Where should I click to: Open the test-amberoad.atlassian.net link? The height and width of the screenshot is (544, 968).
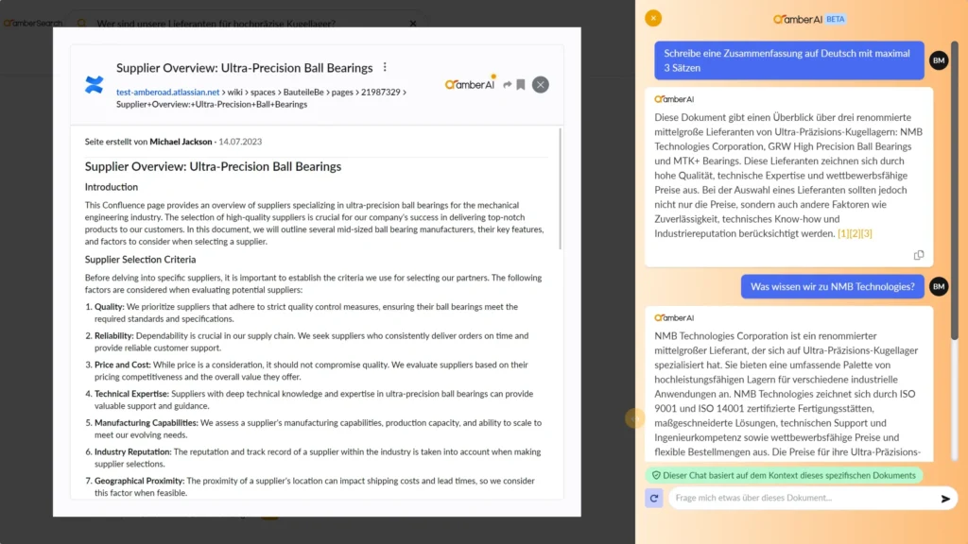pyautogui.click(x=167, y=93)
